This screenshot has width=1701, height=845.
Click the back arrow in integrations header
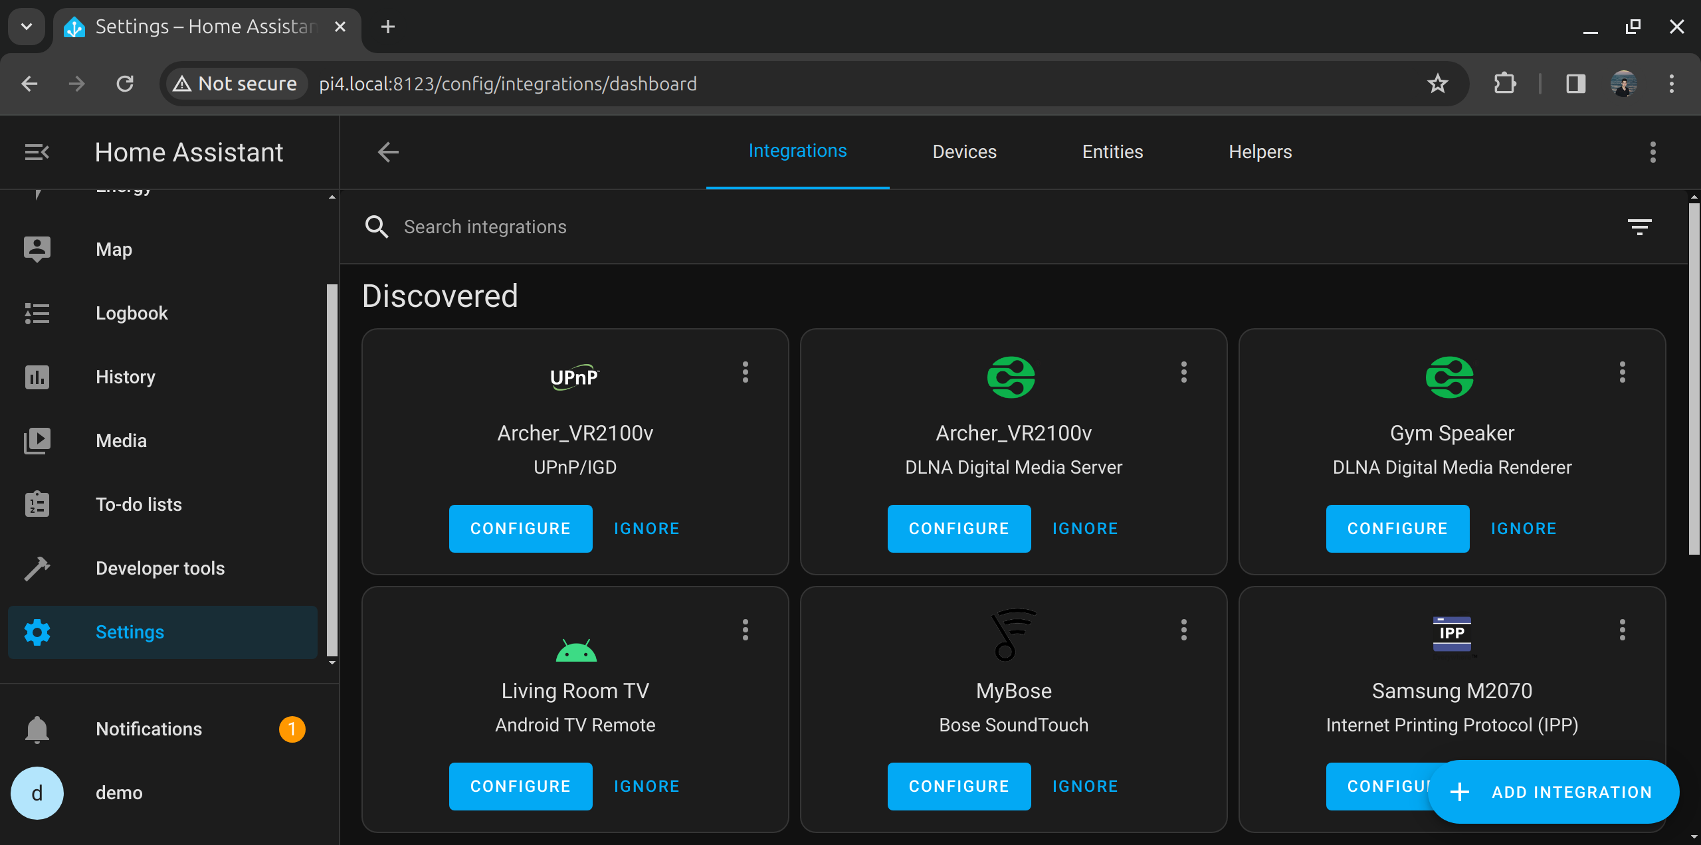click(x=388, y=152)
